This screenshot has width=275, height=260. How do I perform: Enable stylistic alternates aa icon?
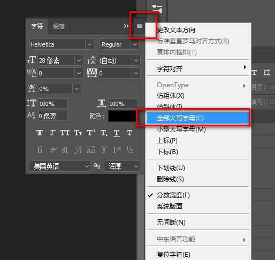tap(91, 149)
